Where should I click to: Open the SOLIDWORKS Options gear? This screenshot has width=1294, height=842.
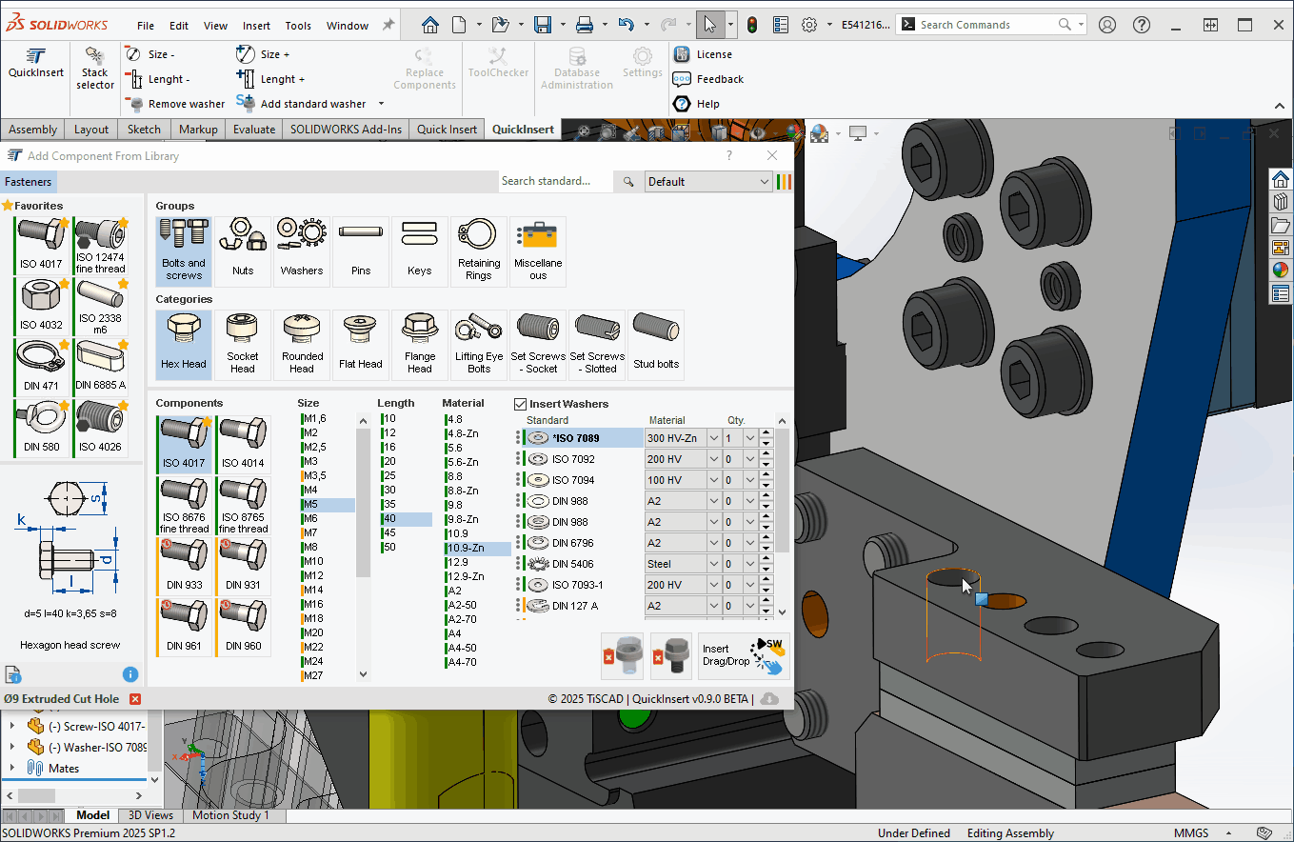pos(809,25)
